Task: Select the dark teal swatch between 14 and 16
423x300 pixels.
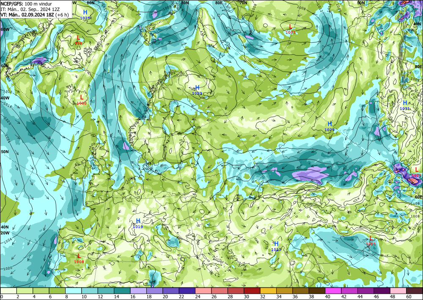Action: click(122, 291)
